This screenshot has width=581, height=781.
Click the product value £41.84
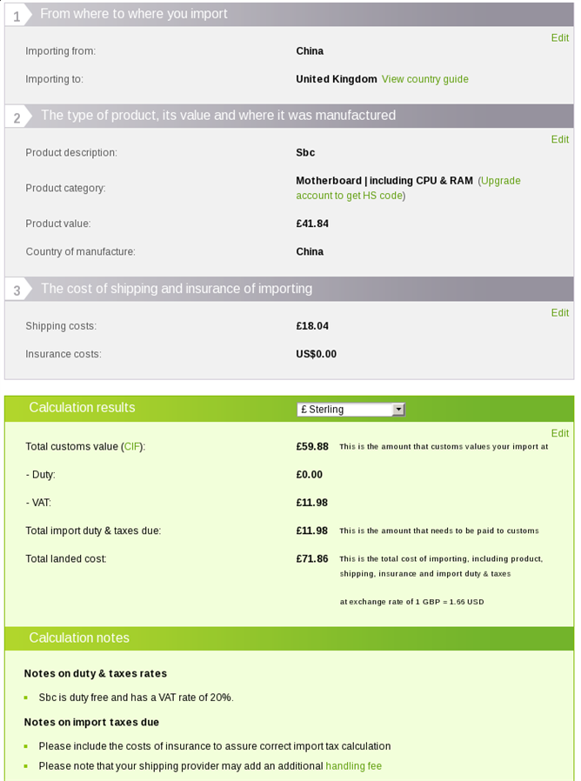(x=312, y=224)
